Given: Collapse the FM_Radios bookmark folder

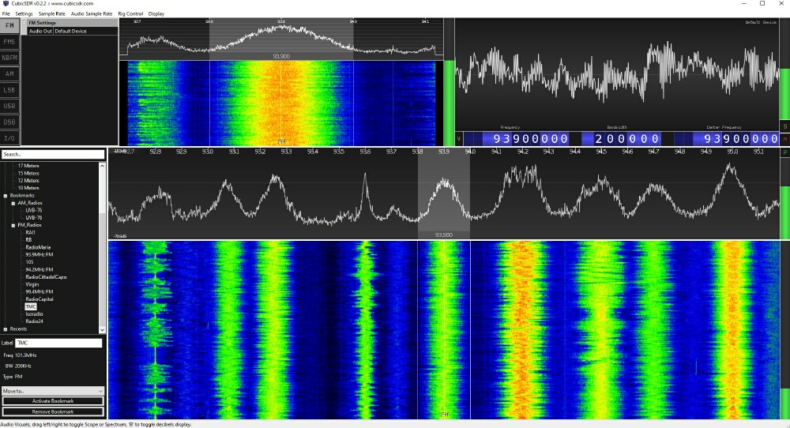Looking at the screenshot, I should coord(13,225).
